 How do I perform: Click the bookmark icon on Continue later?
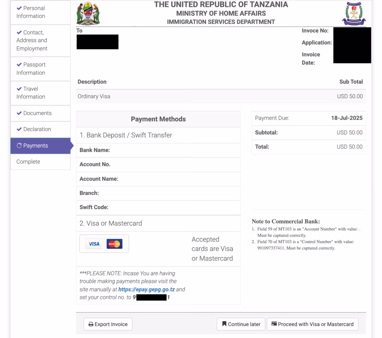coord(224,324)
